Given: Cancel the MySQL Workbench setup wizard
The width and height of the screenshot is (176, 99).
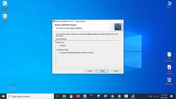Looking at the screenshot, I should click(116, 71).
